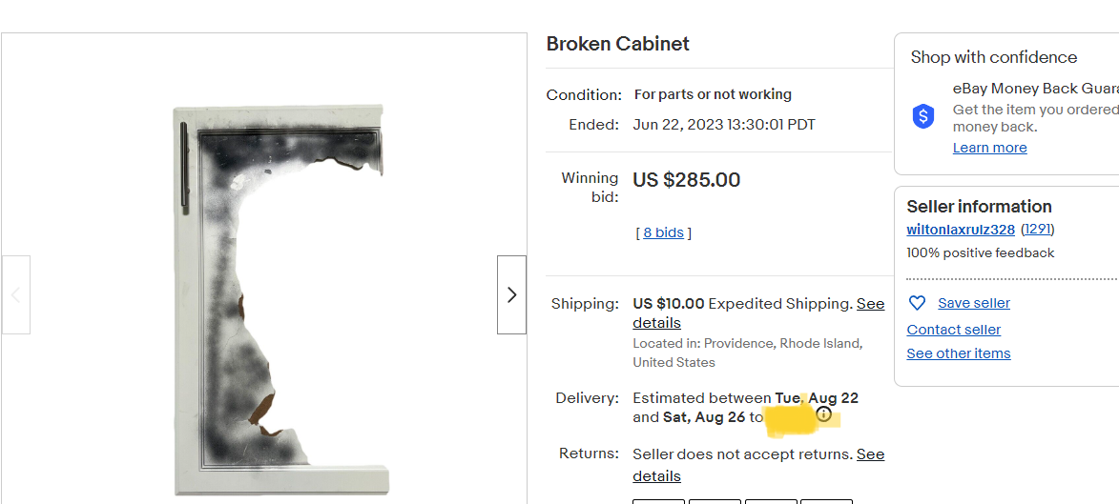Image resolution: width=1119 pixels, height=504 pixels.
Task: Open seller profile wiltonlaxrulz328
Action: 960,230
